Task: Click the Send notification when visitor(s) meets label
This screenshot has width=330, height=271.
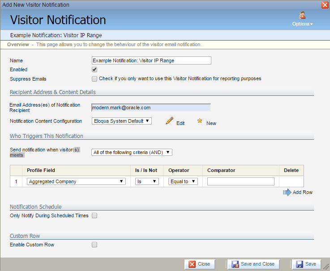Action: (x=45, y=152)
